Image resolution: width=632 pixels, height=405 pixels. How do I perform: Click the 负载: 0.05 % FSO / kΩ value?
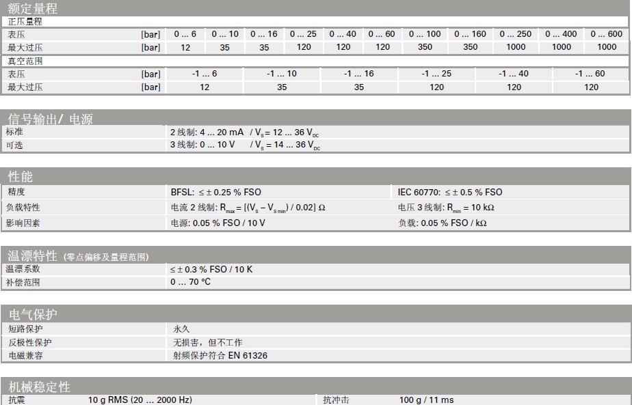point(443,223)
